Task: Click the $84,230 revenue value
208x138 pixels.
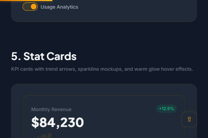Action: [x=58, y=122]
